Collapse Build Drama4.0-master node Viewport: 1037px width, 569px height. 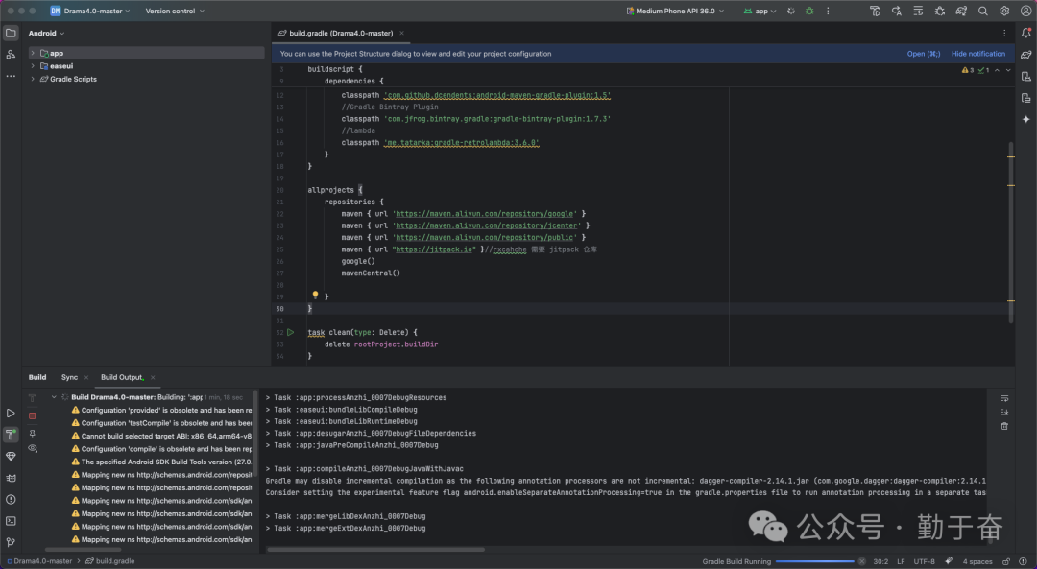point(54,397)
